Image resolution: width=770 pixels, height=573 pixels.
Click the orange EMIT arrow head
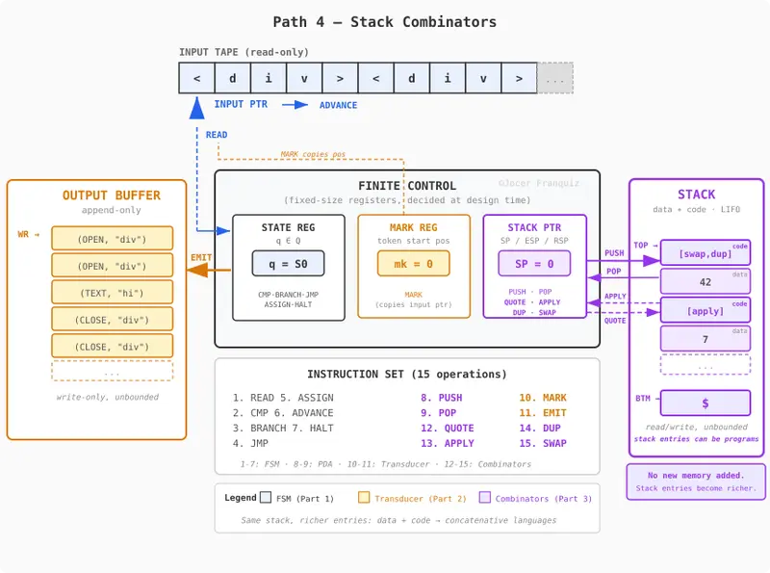pos(198,270)
